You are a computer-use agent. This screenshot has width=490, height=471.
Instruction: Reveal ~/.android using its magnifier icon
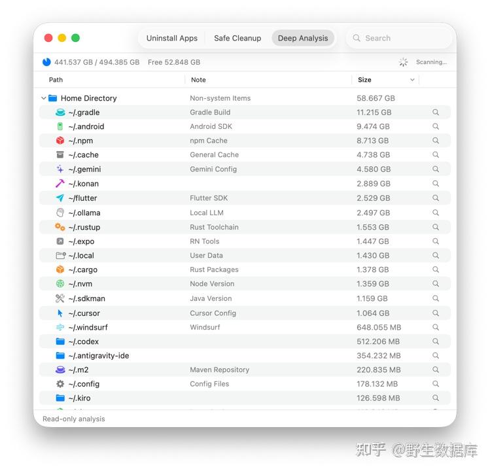click(x=436, y=126)
